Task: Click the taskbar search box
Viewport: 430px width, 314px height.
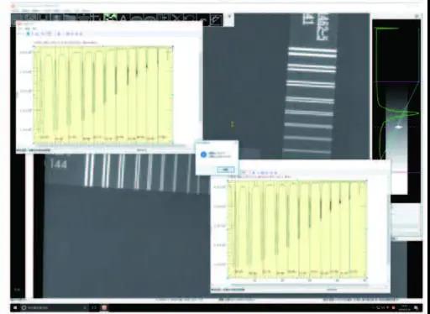Action: coord(54,307)
